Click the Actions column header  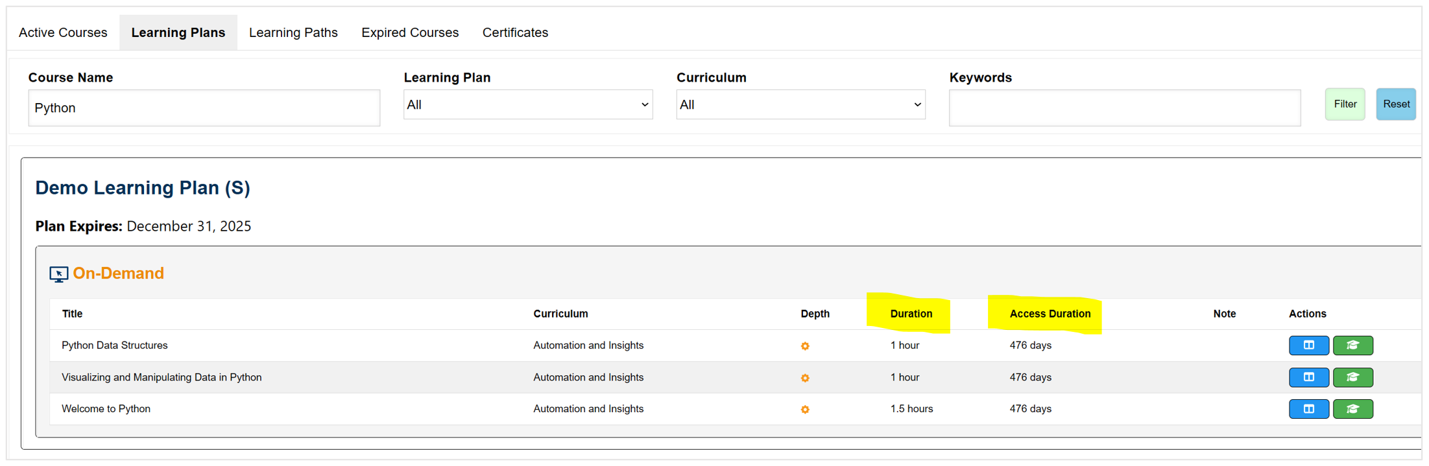[1307, 314]
